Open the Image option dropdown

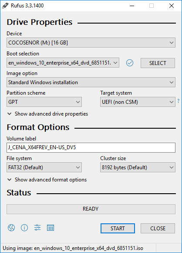tap(91, 82)
